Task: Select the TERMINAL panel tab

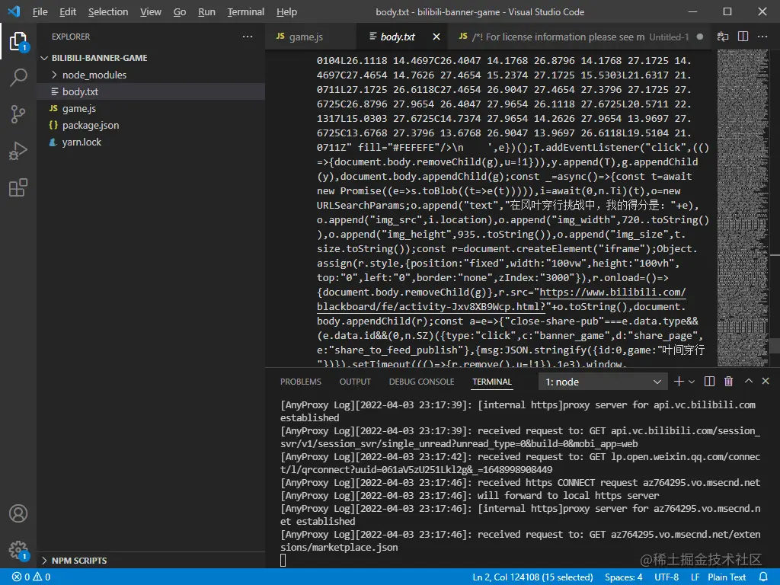Action: (x=491, y=382)
